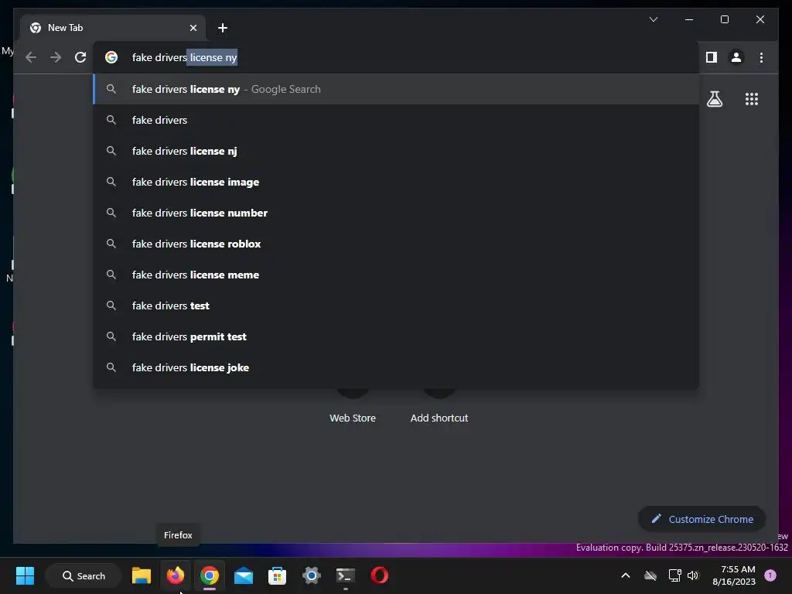Select suggestion 'fake drivers license number'
Viewport: 792px width, 594px height.
pos(397,213)
